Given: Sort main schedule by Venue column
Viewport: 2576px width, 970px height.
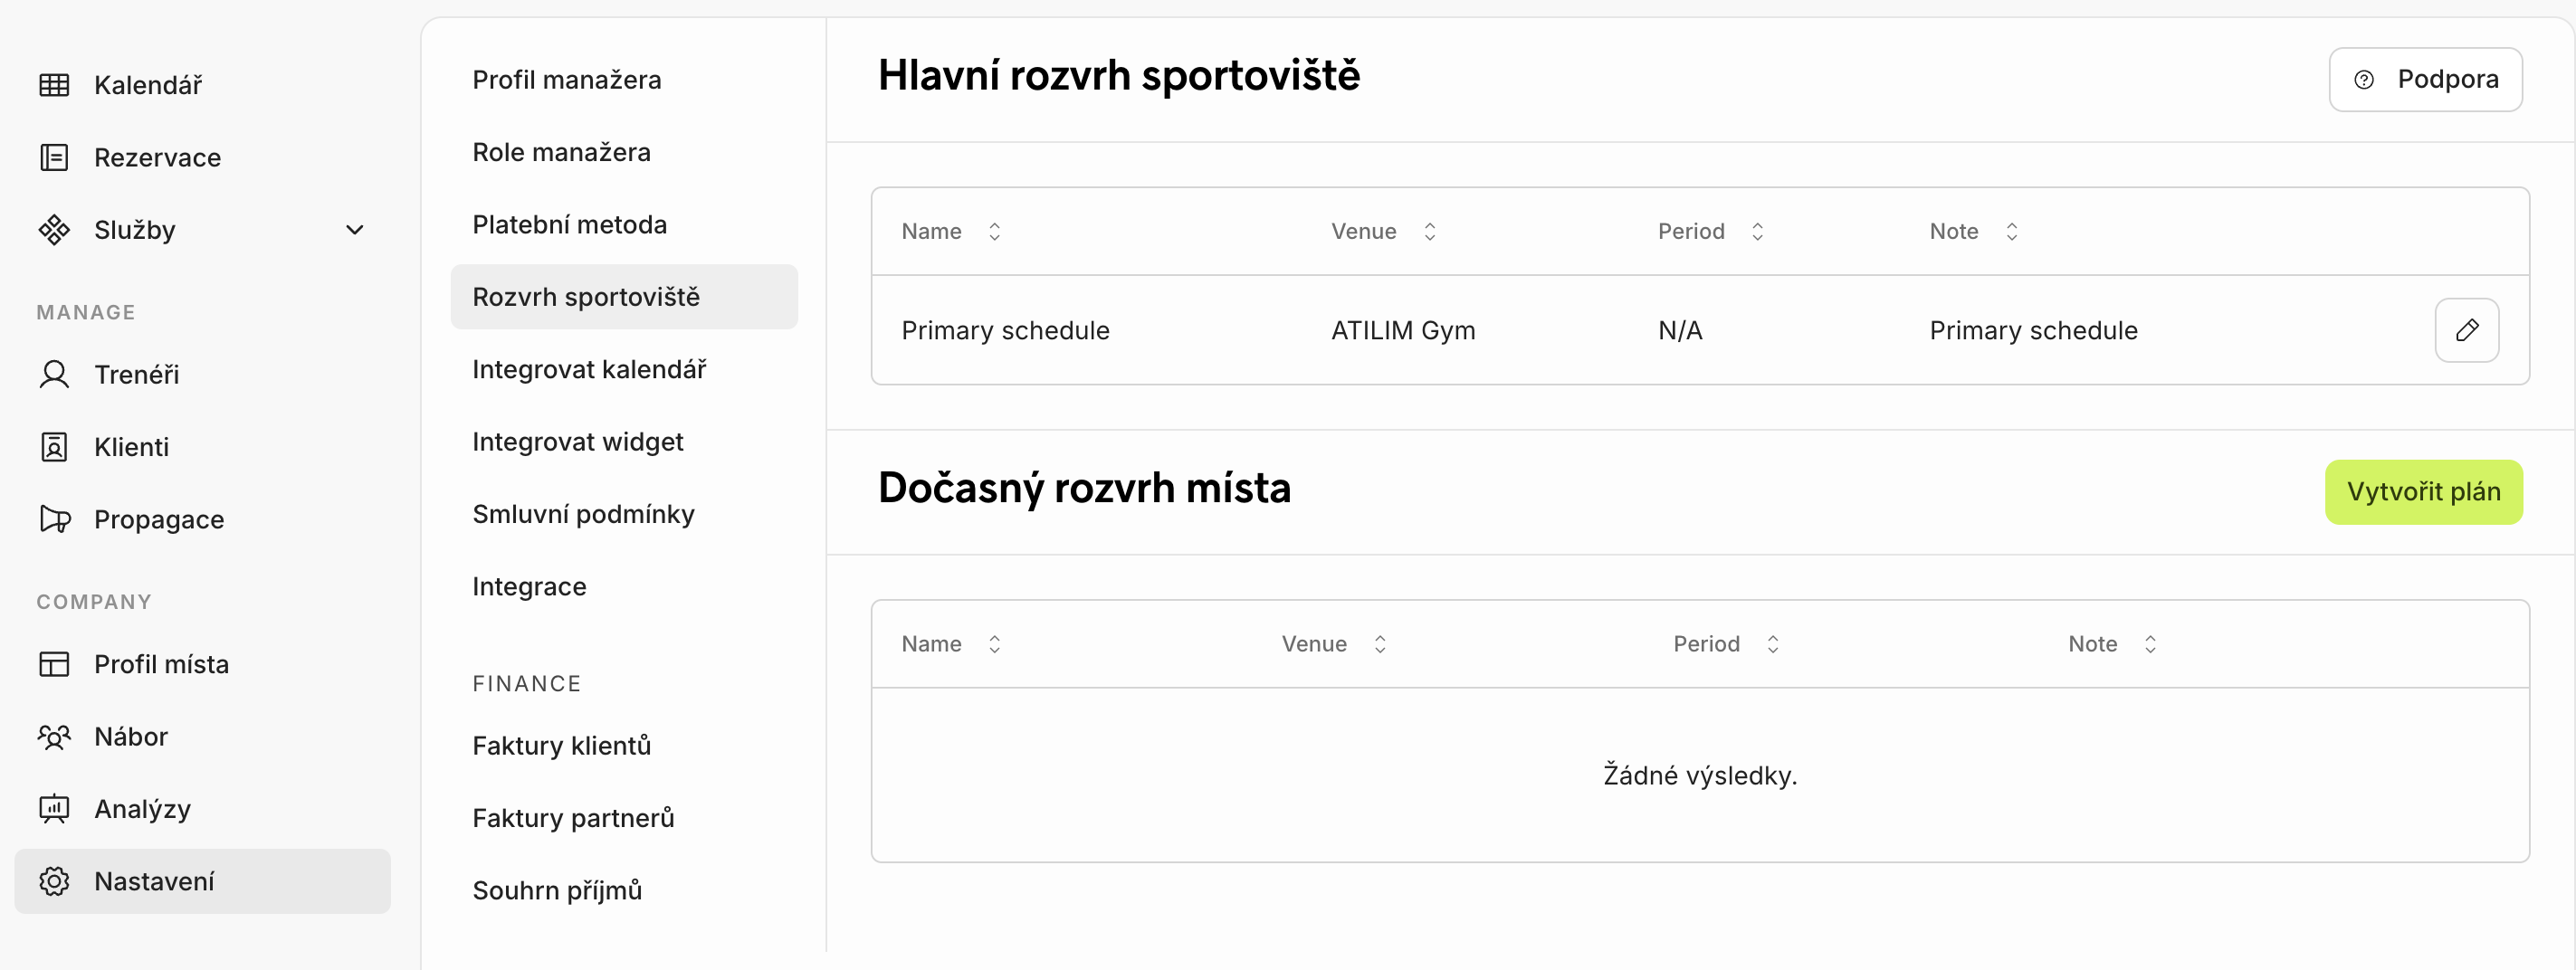Looking at the screenshot, I should coord(1429,231).
